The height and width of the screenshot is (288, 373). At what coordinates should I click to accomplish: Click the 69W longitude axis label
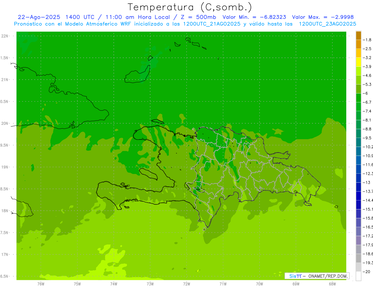296,284
